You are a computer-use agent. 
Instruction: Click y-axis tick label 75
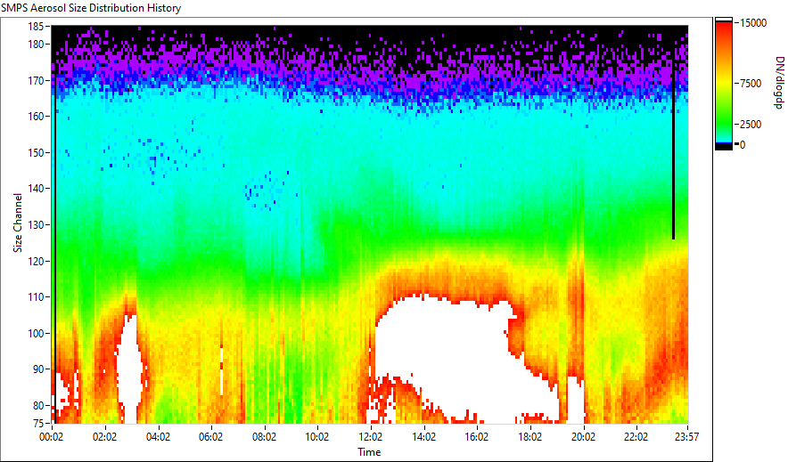click(38, 423)
